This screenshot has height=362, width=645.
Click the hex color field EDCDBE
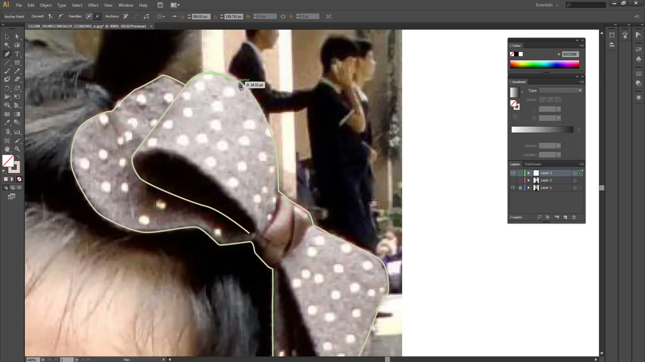point(570,54)
